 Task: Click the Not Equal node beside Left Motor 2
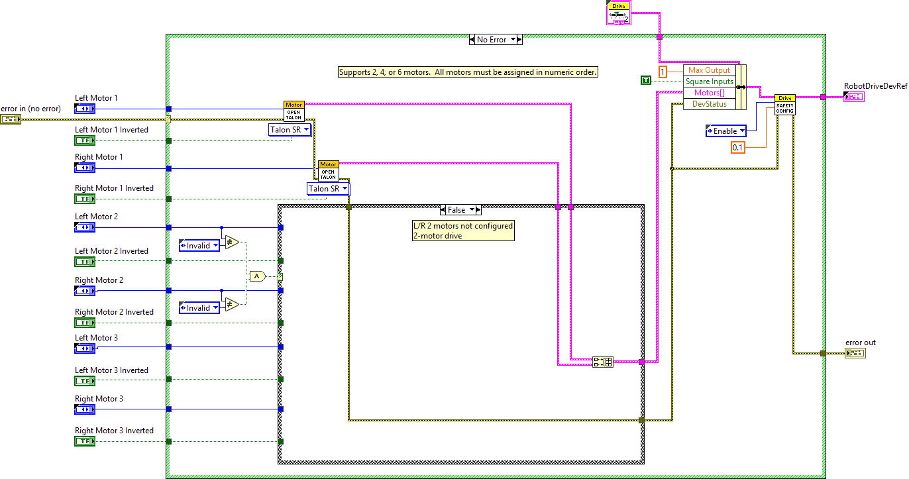[x=231, y=242]
